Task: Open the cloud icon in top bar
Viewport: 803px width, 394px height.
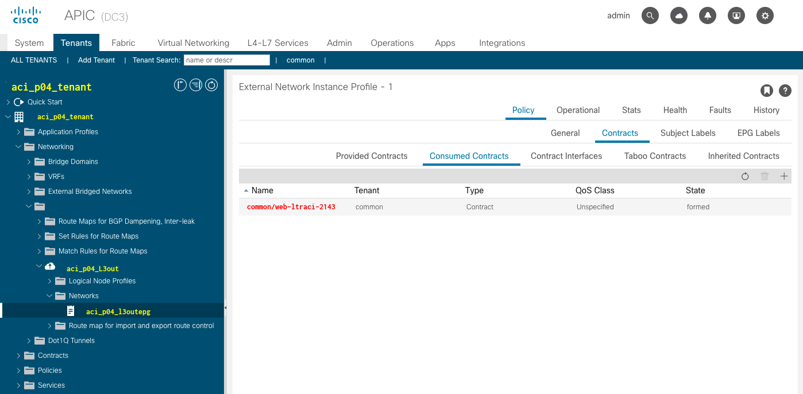Action: tap(679, 16)
